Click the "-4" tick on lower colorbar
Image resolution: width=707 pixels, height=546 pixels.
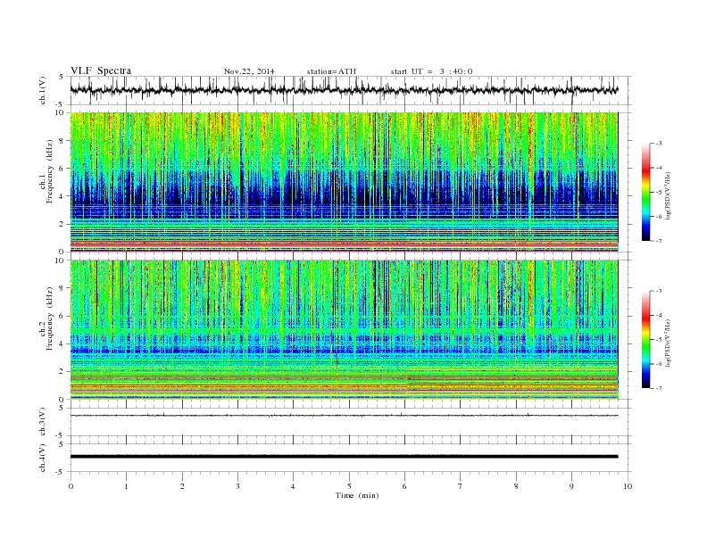point(658,315)
